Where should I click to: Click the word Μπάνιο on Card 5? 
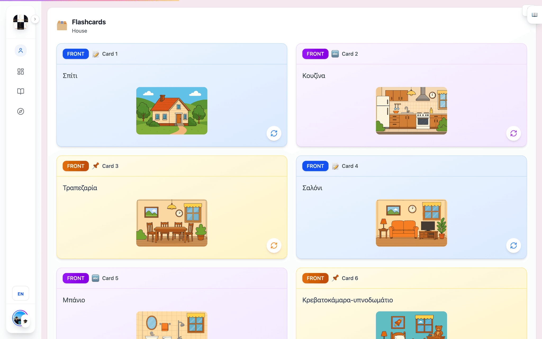point(74,300)
